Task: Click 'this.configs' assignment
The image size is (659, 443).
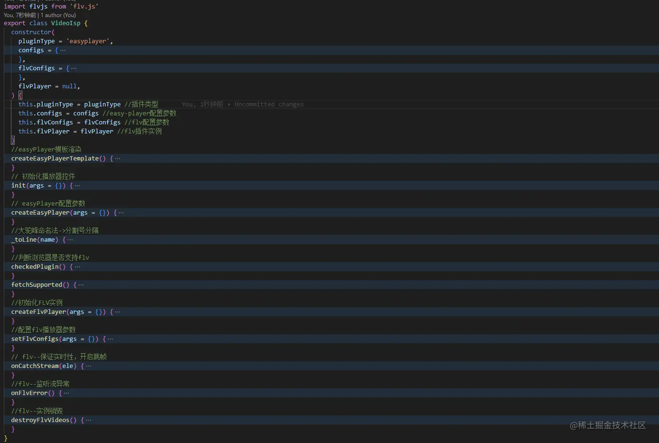Action: [x=59, y=113]
